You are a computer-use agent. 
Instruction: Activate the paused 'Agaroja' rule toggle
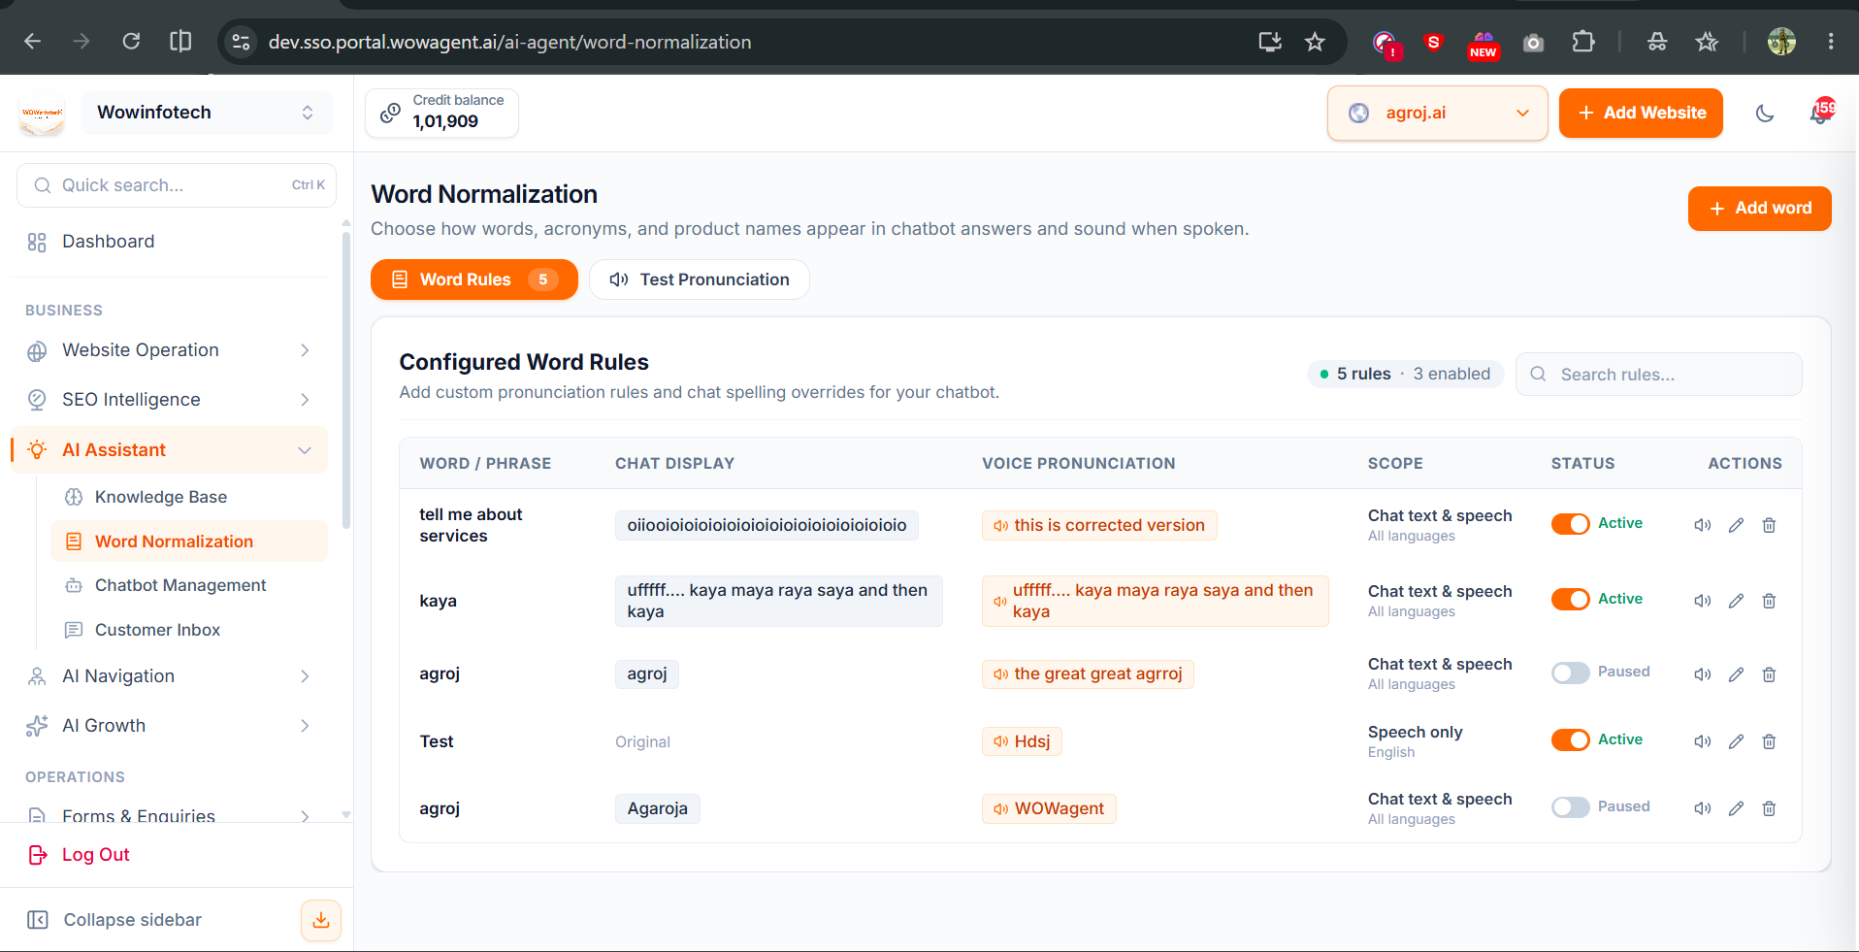click(x=1570, y=807)
